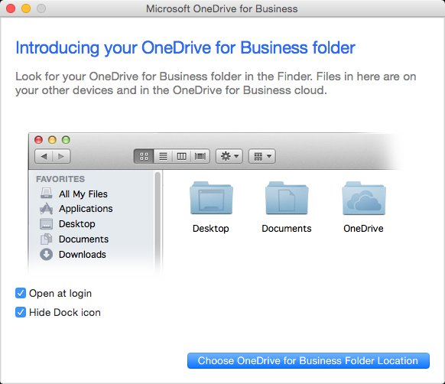Viewport: 445px width, 384px height.
Task: Switch to icon view in Finder toolbar
Action: tap(144, 156)
